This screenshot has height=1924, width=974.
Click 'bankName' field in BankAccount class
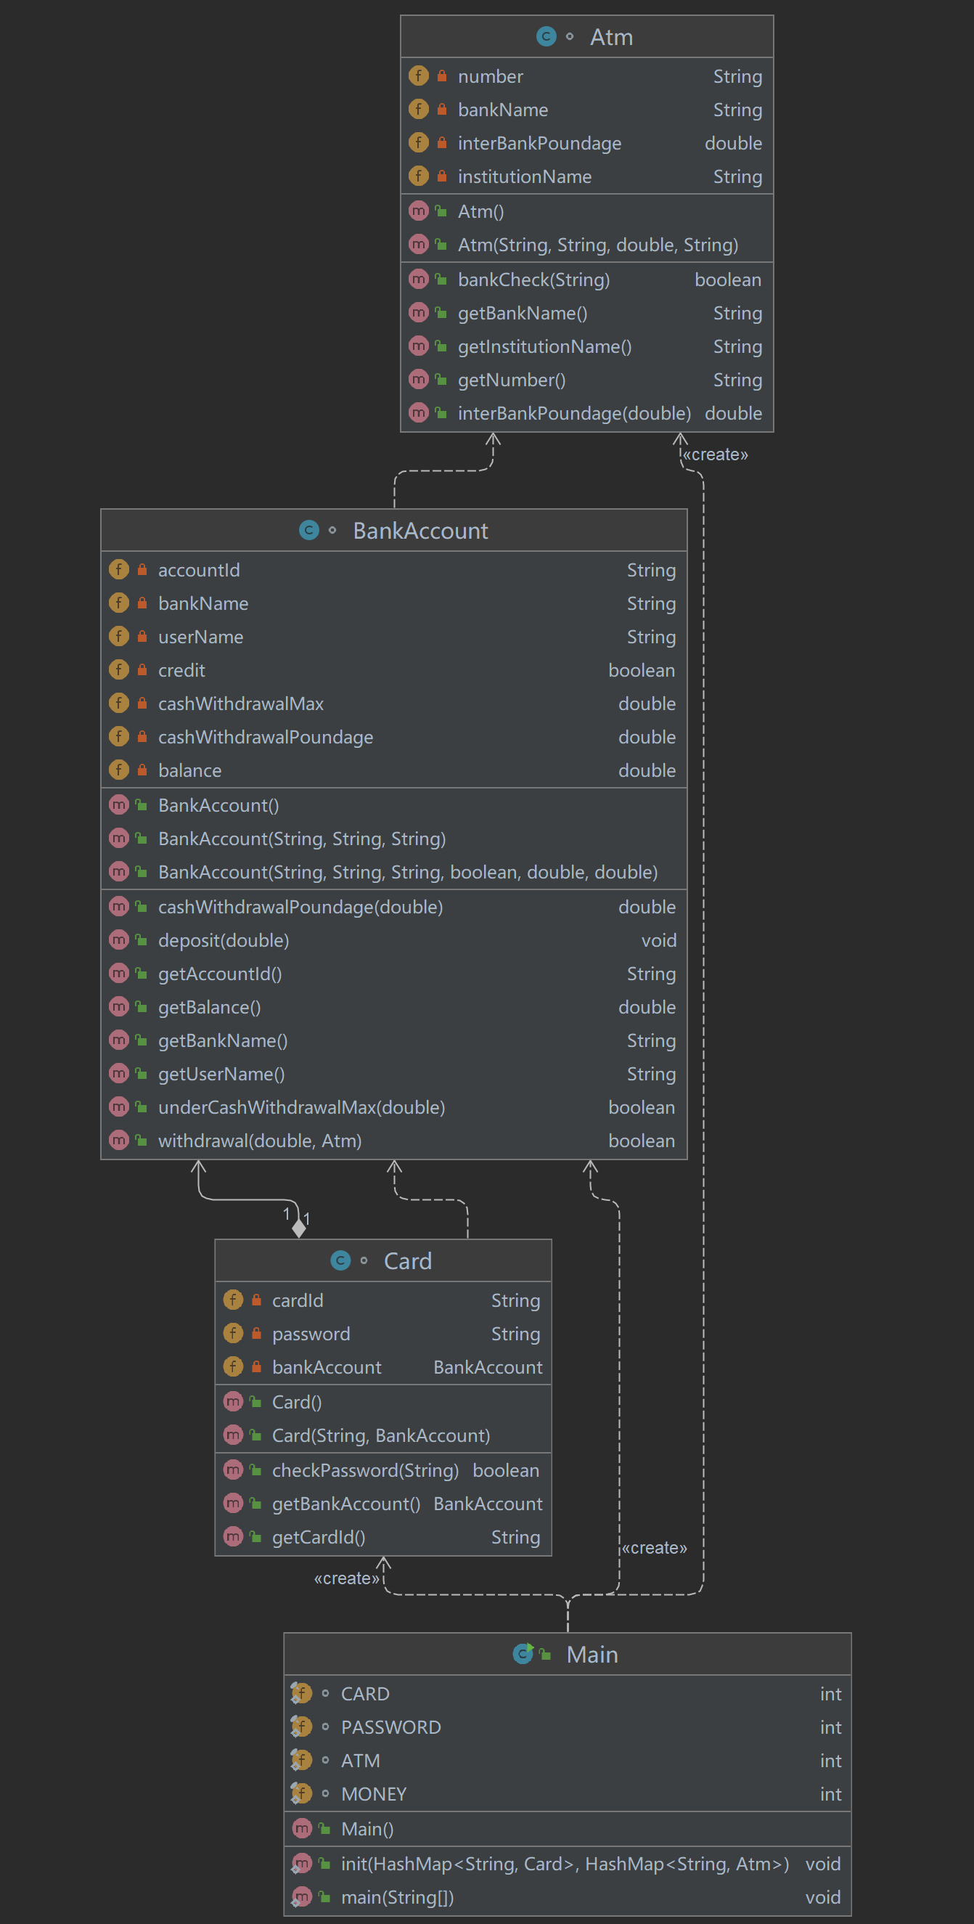[x=203, y=603]
